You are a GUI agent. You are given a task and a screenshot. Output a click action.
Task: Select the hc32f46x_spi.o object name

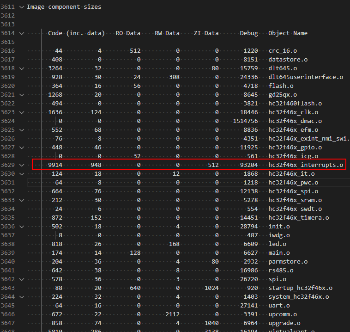pos(293,191)
